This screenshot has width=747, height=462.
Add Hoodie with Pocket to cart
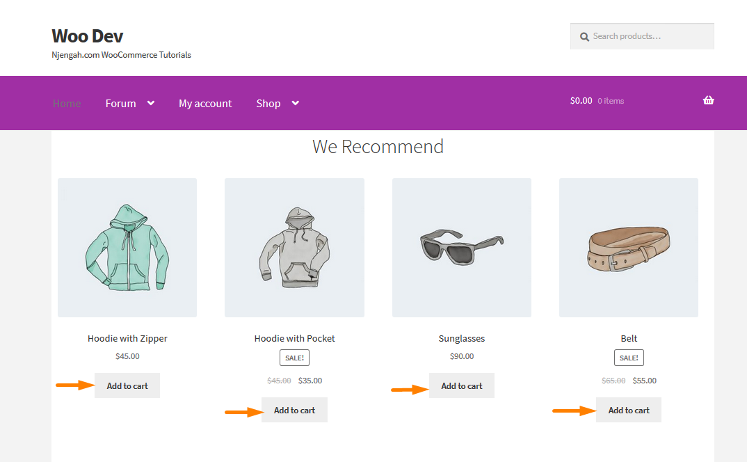[x=294, y=410]
